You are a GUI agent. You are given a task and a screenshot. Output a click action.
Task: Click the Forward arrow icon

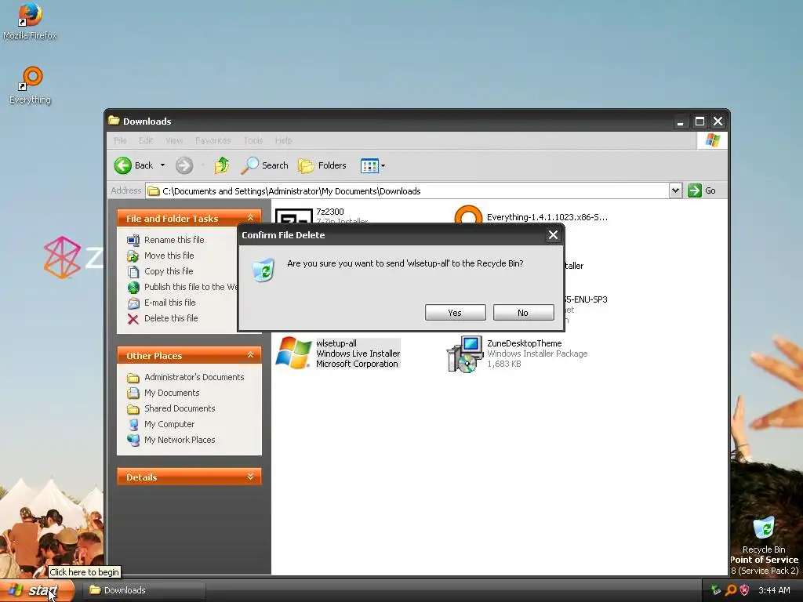tap(184, 165)
